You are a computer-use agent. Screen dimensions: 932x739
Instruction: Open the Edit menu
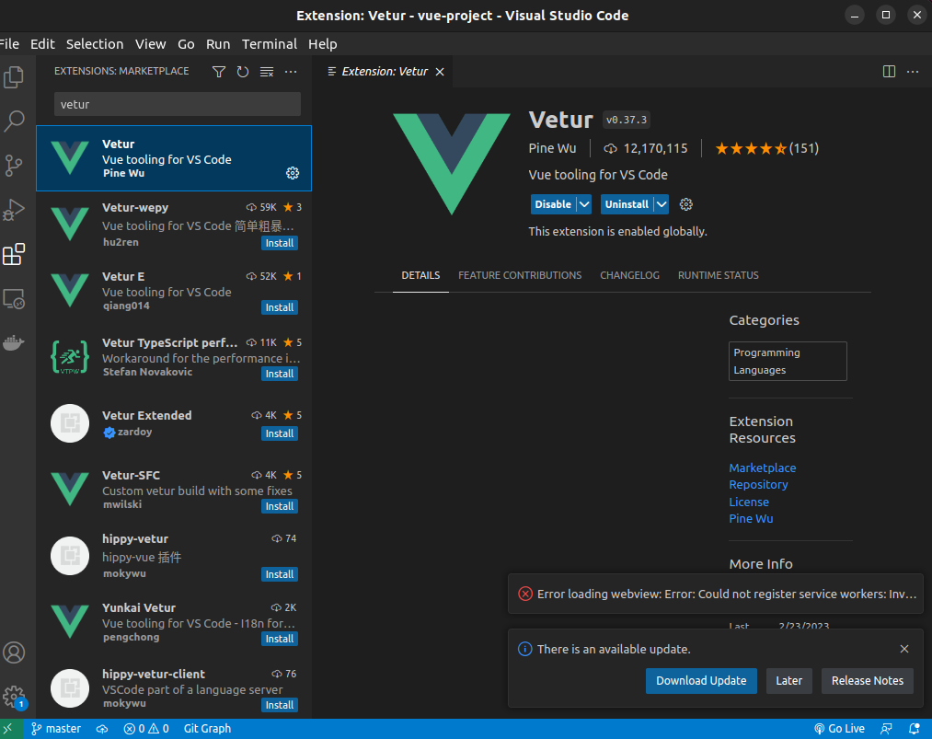tap(43, 44)
